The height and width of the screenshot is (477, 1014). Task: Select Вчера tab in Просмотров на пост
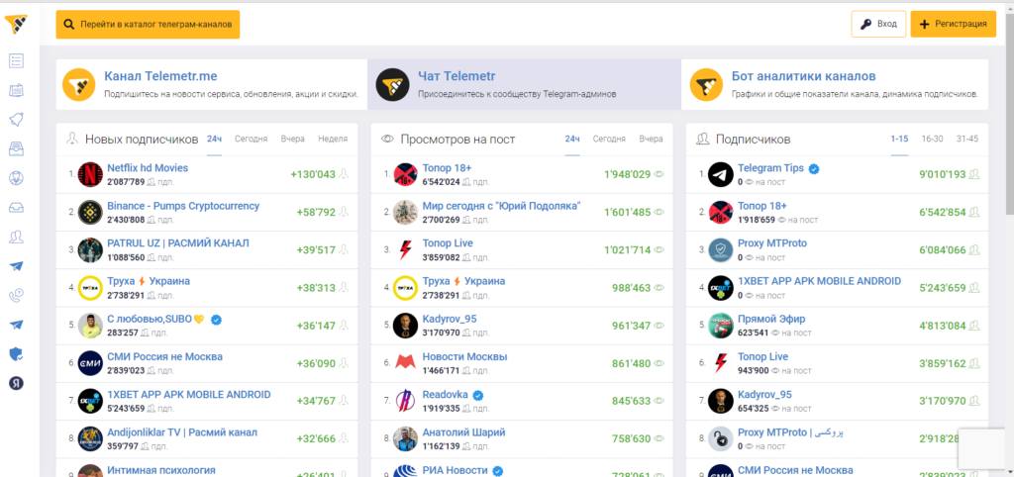652,139
